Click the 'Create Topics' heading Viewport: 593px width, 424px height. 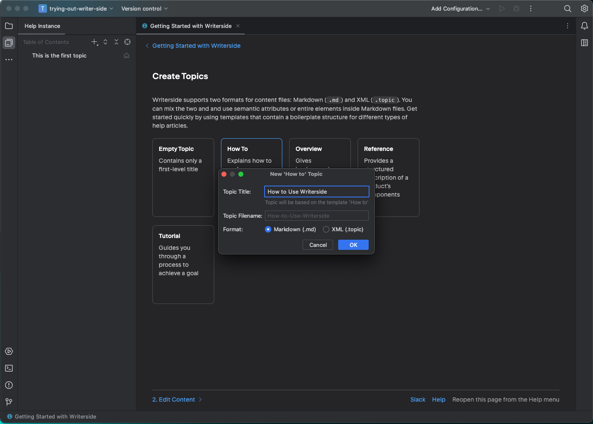click(x=180, y=76)
